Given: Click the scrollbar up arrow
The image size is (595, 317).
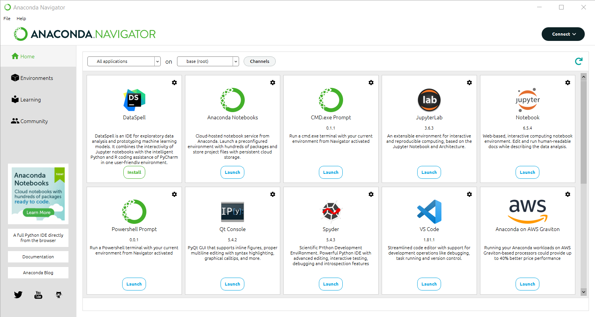Looking at the screenshot, I should (584, 77).
